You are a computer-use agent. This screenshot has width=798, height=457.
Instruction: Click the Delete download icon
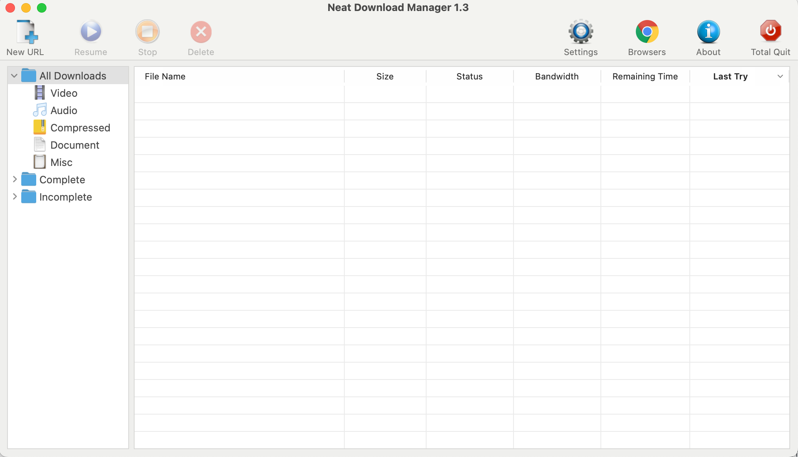201,32
